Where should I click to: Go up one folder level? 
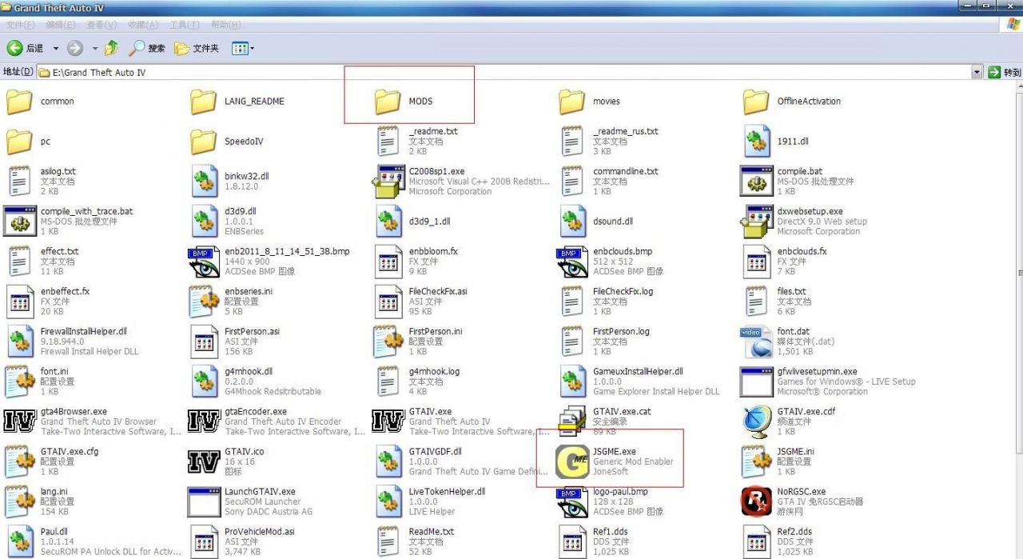point(111,49)
